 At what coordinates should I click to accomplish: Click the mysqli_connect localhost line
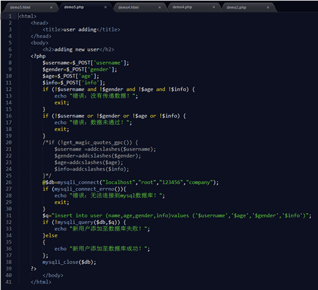click(131, 182)
